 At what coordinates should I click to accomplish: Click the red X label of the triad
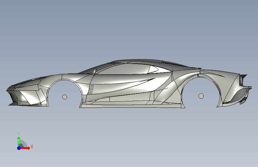click(x=32, y=146)
